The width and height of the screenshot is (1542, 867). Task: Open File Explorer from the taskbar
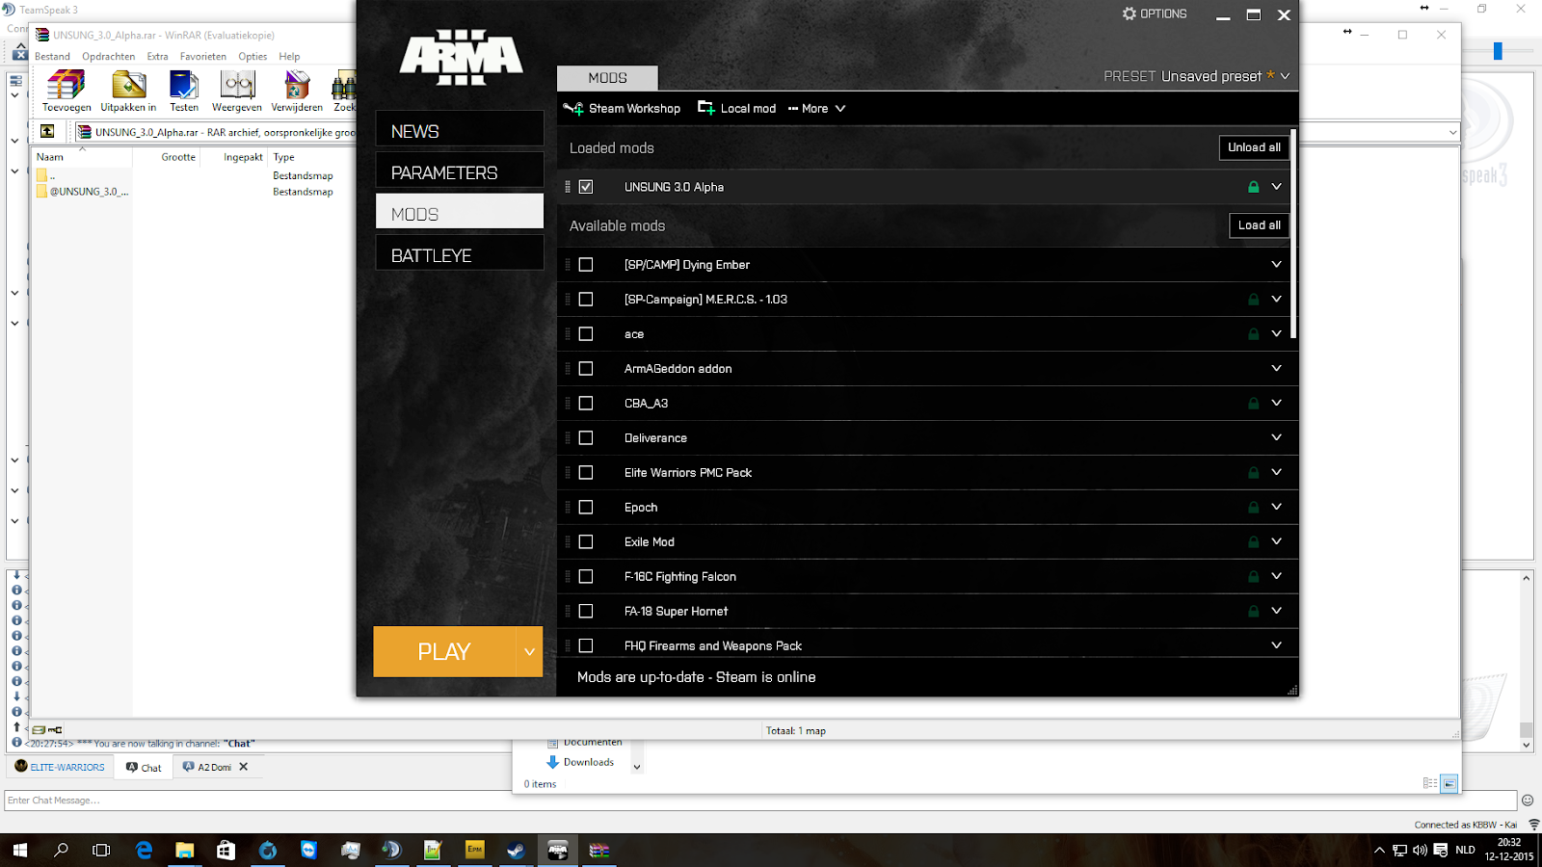pyautogui.click(x=184, y=850)
